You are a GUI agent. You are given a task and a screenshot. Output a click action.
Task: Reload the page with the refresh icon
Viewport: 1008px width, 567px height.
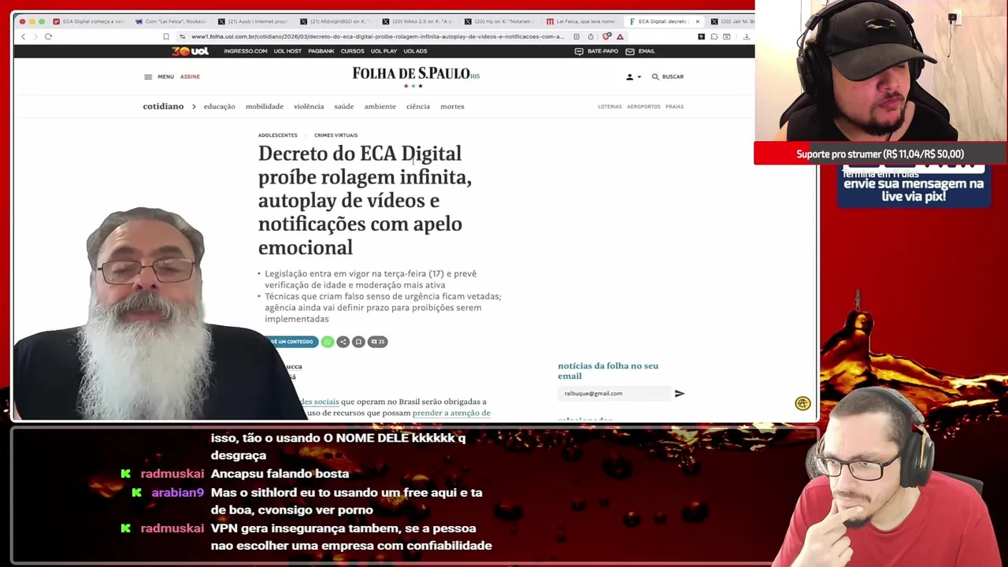pos(48,36)
